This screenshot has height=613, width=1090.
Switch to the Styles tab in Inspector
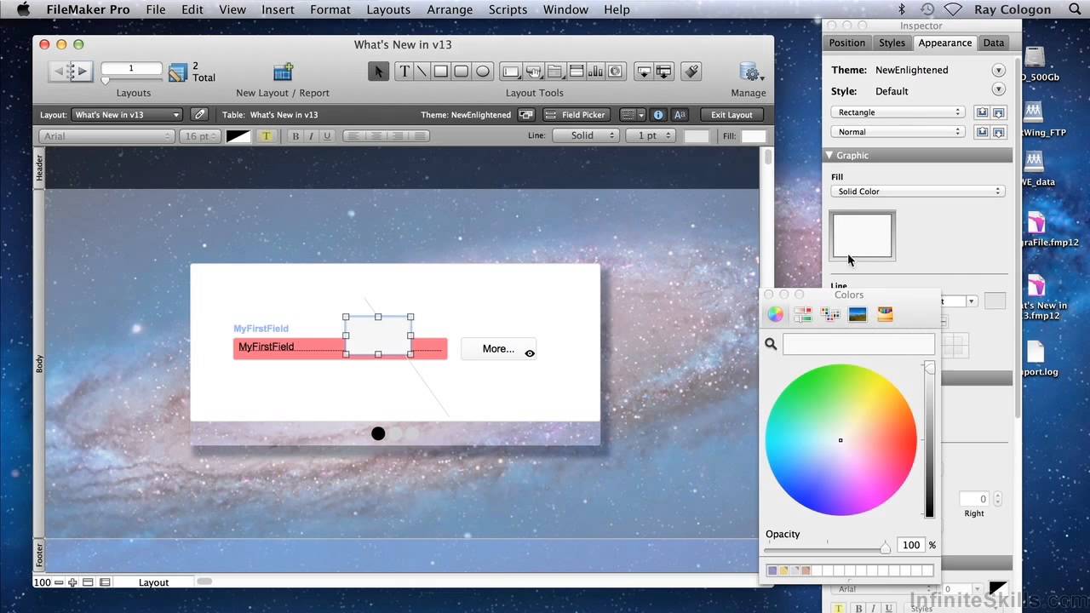[892, 43]
